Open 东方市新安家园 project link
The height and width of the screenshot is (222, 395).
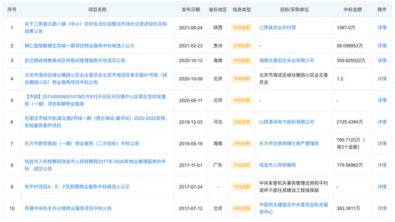(x=81, y=144)
